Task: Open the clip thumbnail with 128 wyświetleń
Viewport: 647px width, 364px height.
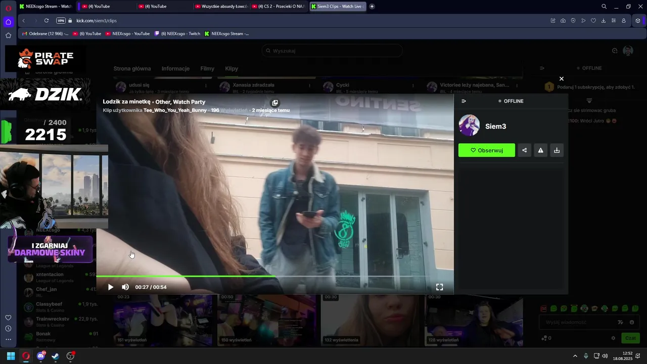Action: click(x=474, y=320)
